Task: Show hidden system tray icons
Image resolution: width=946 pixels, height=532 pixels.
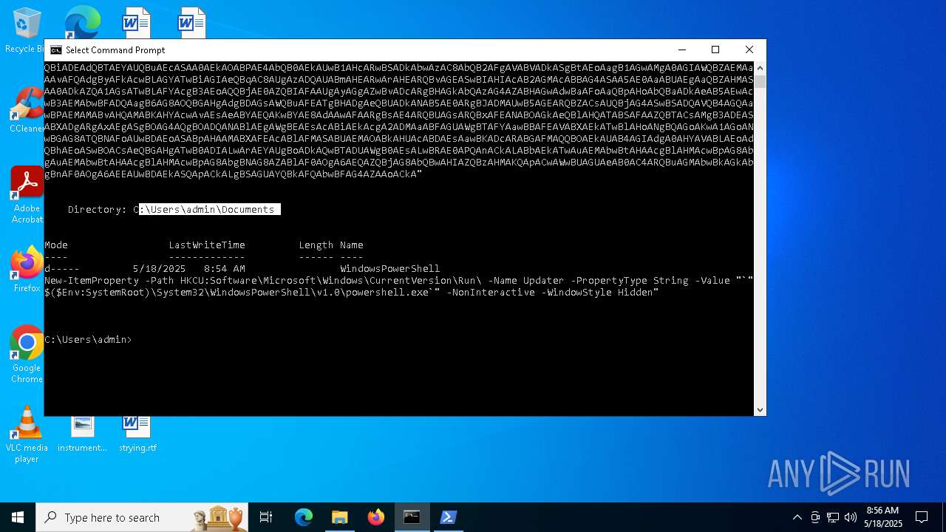Action: 797,517
